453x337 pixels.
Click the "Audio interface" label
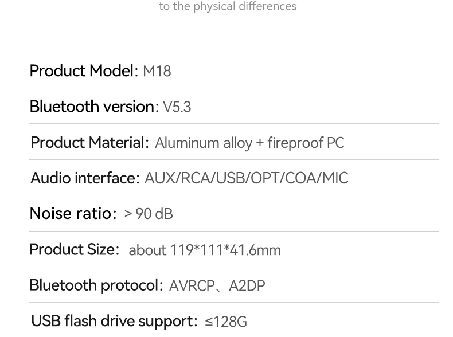(83, 178)
